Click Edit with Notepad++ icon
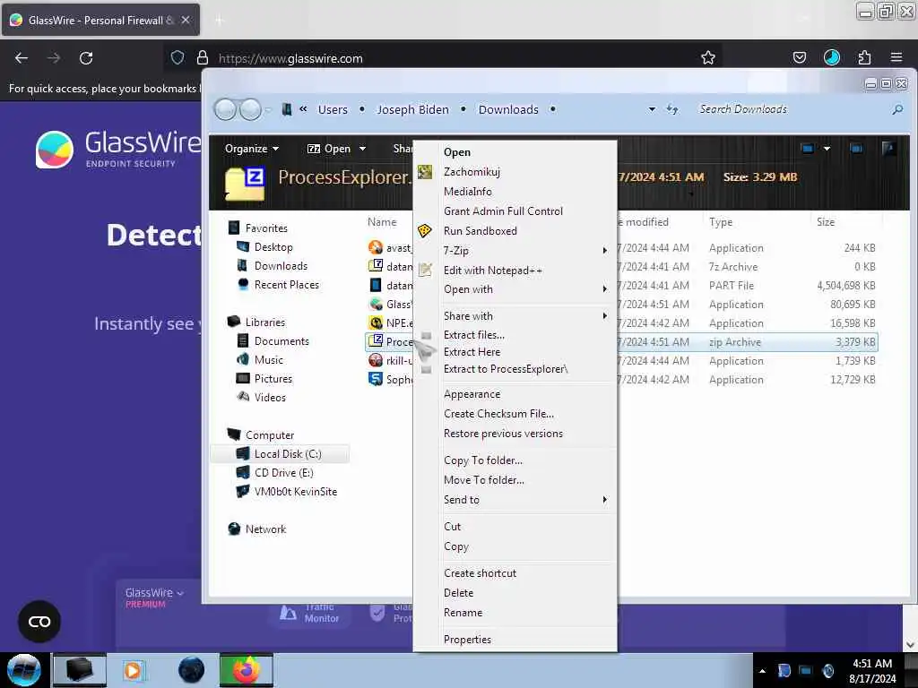The width and height of the screenshot is (918, 688). coord(425,270)
